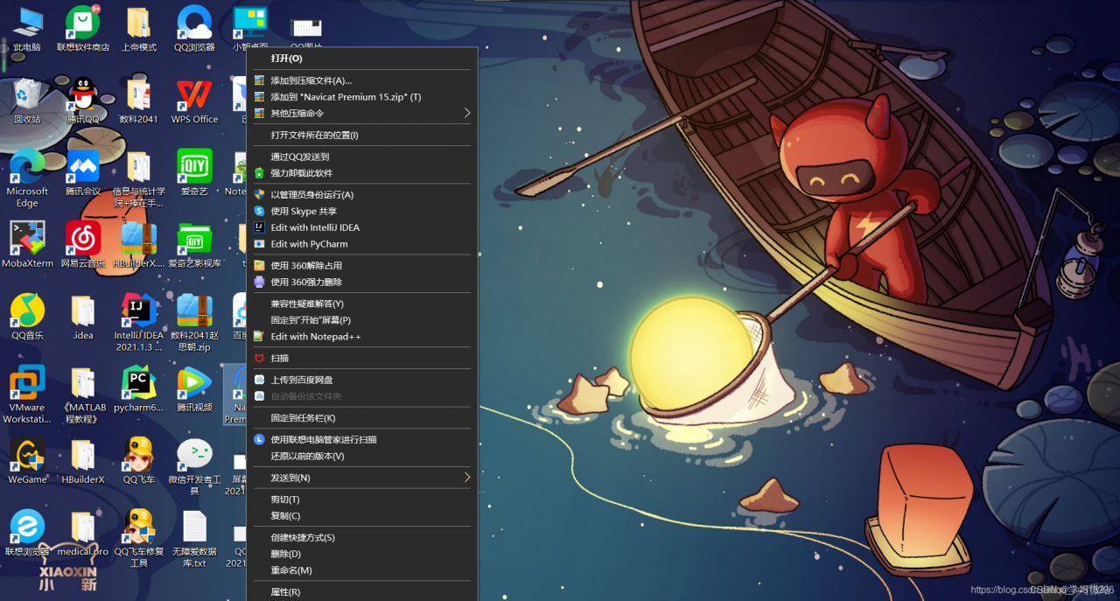Choose 打开(O) in the context menu

tap(362, 59)
